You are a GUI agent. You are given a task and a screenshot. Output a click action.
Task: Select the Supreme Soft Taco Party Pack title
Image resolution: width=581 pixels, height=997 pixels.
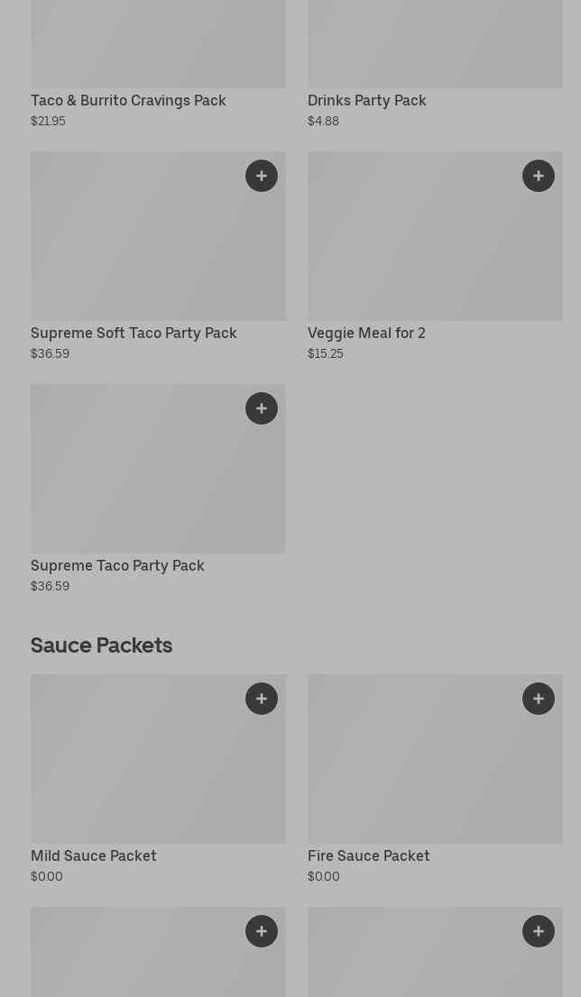[x=134, y=334]
